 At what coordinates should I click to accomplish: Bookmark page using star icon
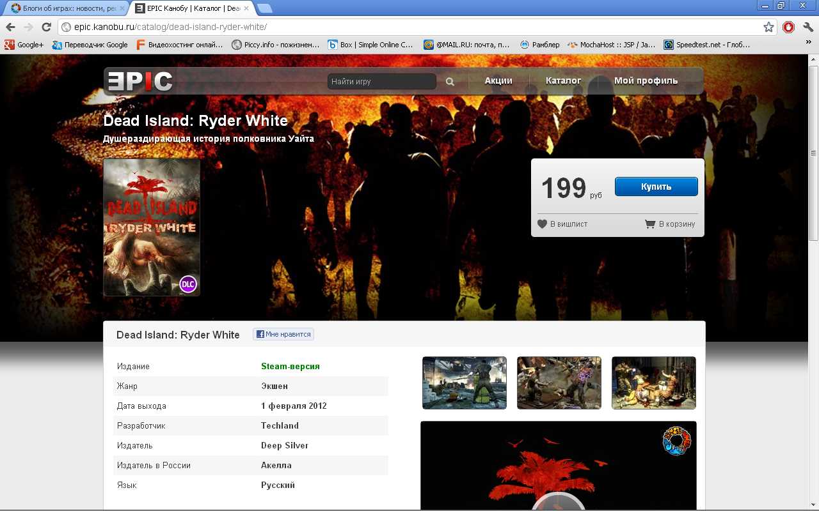click(x=768, y=27)
